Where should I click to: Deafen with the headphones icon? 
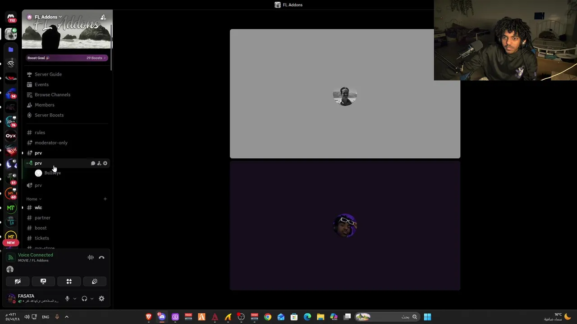pos(84,299)
